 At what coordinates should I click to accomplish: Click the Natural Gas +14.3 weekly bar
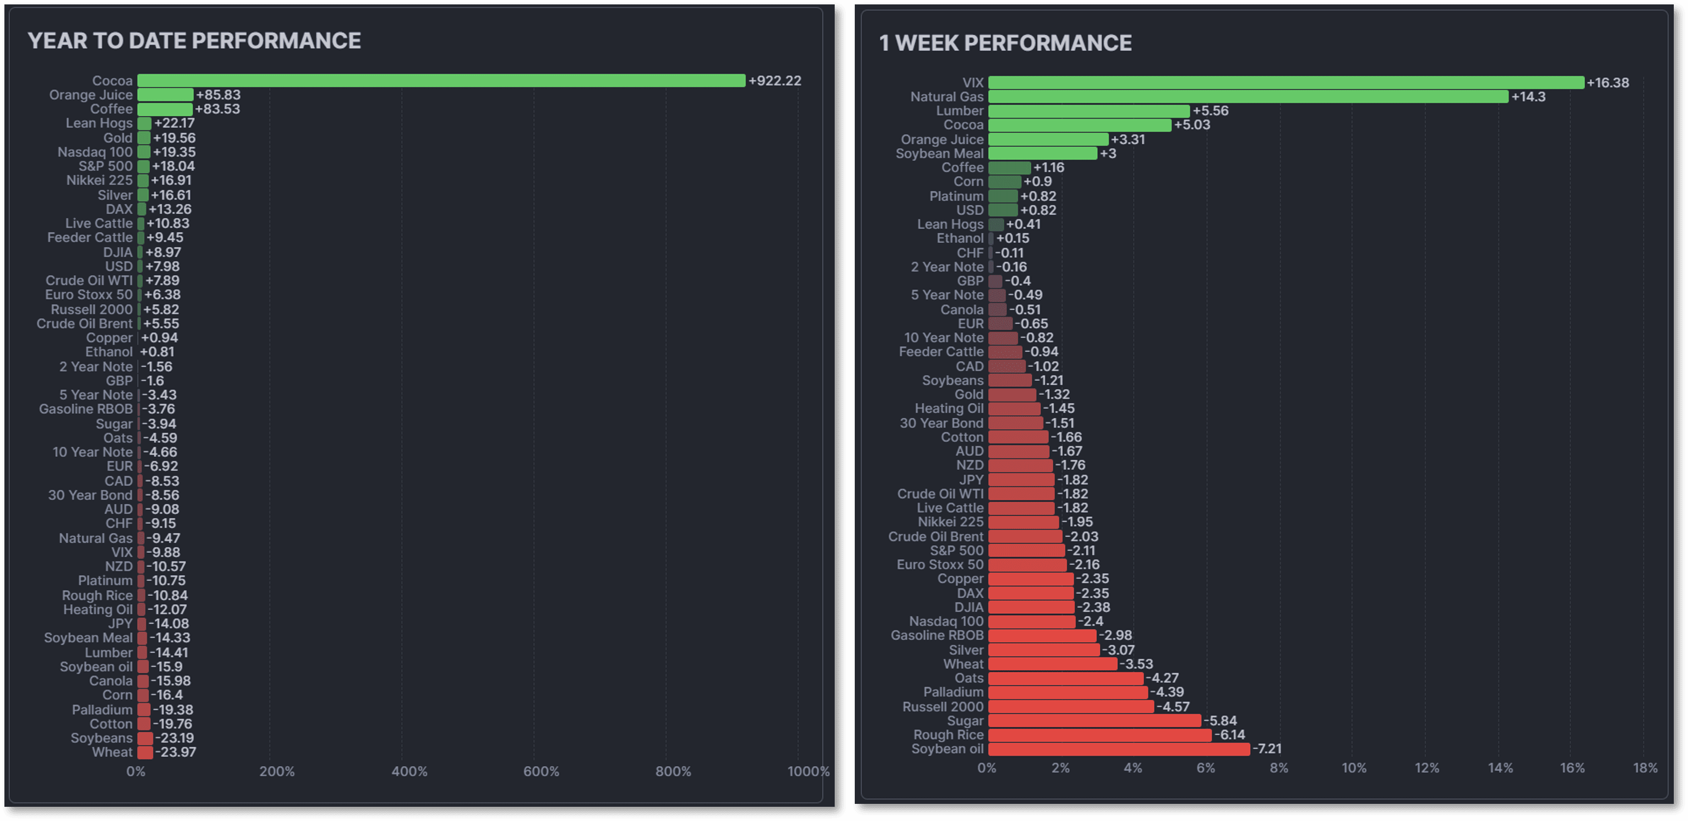click(x=1248, y=97)
